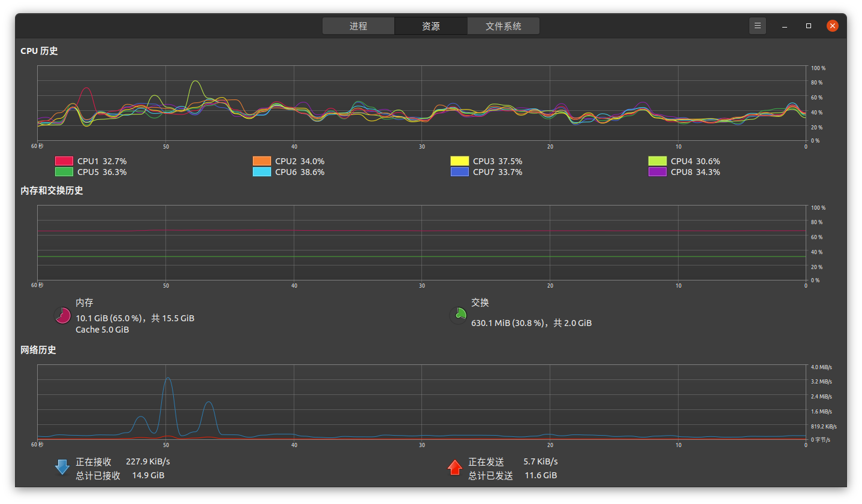
Task: Click the memory pie chart icon
Action: pos(63,315)
